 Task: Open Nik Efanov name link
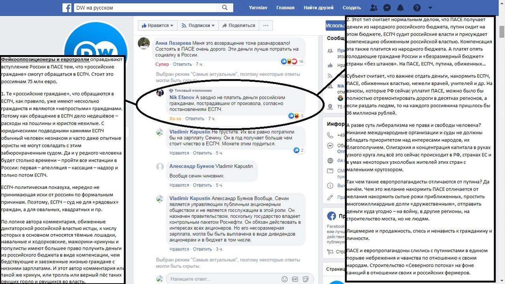[x=181, y=97]
